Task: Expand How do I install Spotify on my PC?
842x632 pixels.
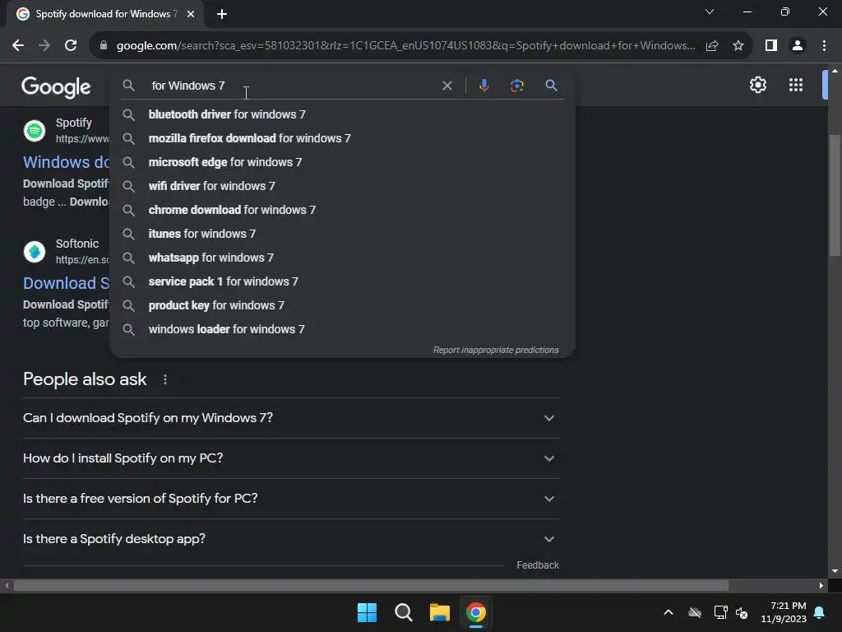Action: click(x=290, y=458)
